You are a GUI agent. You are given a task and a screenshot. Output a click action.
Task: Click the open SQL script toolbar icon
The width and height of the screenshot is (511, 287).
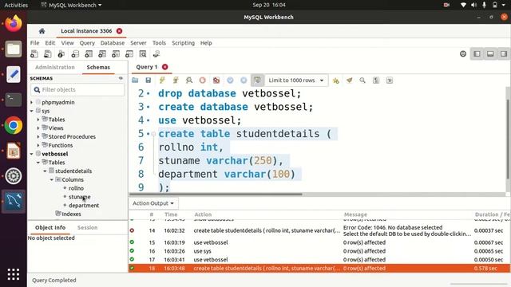48,54
